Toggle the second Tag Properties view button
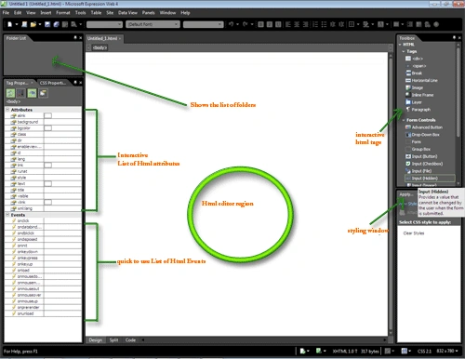Screen dimensions: 465x359 click(21, 93)
